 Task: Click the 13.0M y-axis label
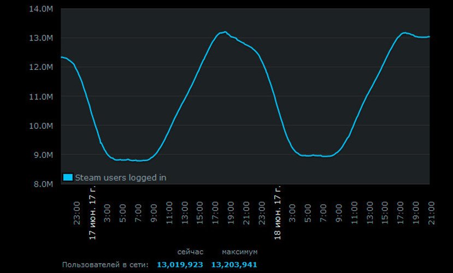tap(42, 38)
